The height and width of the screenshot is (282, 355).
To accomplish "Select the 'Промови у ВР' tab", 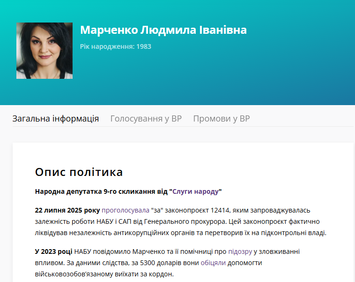I will pyautogui.click(x=222, y=118).
